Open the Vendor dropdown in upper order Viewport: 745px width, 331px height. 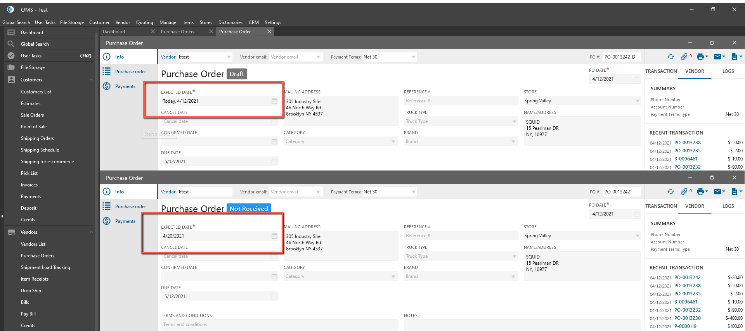coord(229,57)
